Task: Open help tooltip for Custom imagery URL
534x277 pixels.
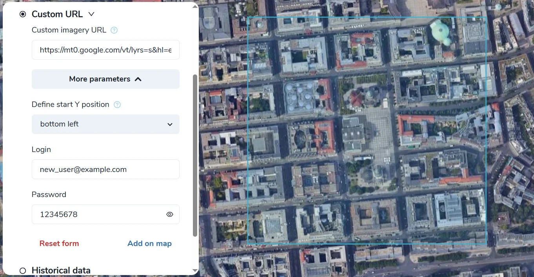Action: click(x=114, y=30)
